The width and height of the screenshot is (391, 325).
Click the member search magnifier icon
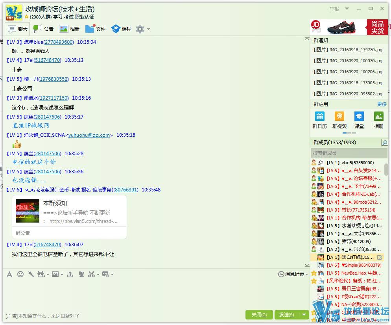pyautogui.click(x=384, y=142)
